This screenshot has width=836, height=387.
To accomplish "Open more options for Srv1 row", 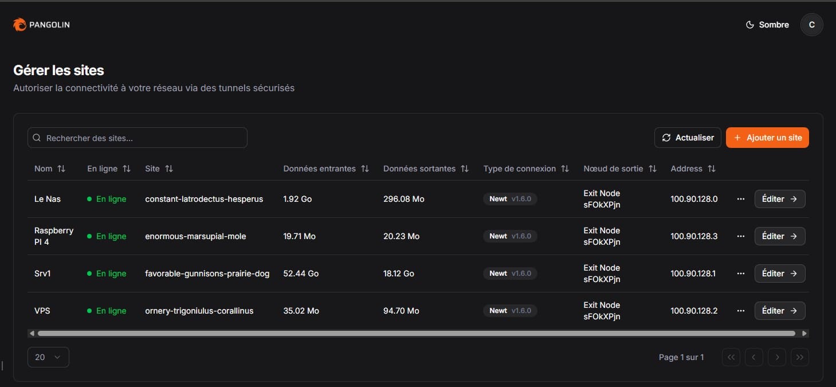I will click(740, 273).
